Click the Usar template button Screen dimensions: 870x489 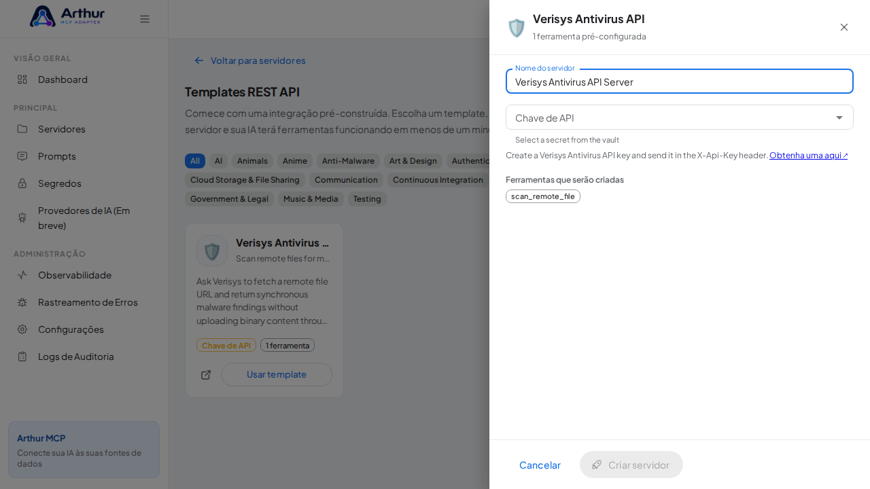[277, 375]
